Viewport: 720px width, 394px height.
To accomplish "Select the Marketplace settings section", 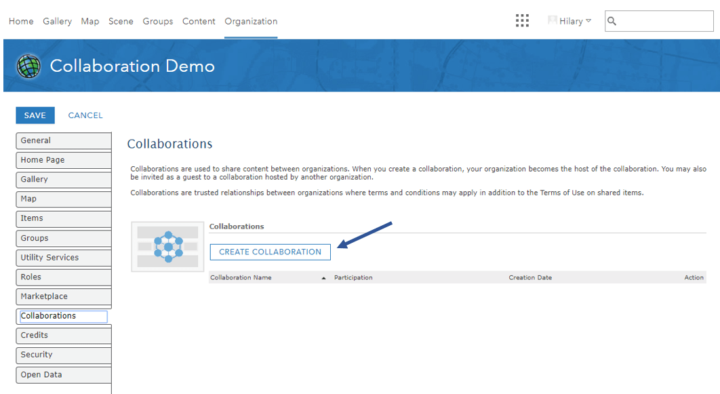I will [63, 296].
